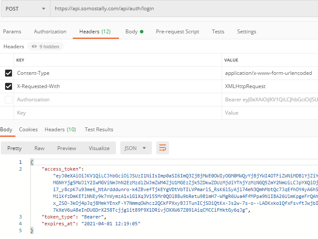Open the response Cookies tab

coord(28,130)
